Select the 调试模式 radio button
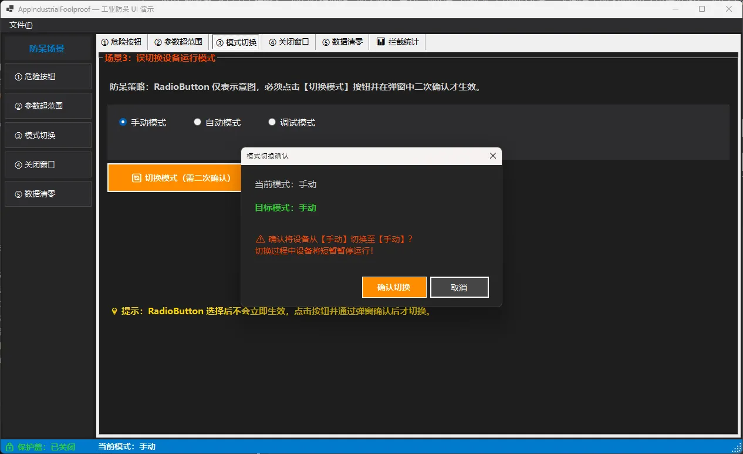Screen dimensions: 743x454 tap(272, 122)
